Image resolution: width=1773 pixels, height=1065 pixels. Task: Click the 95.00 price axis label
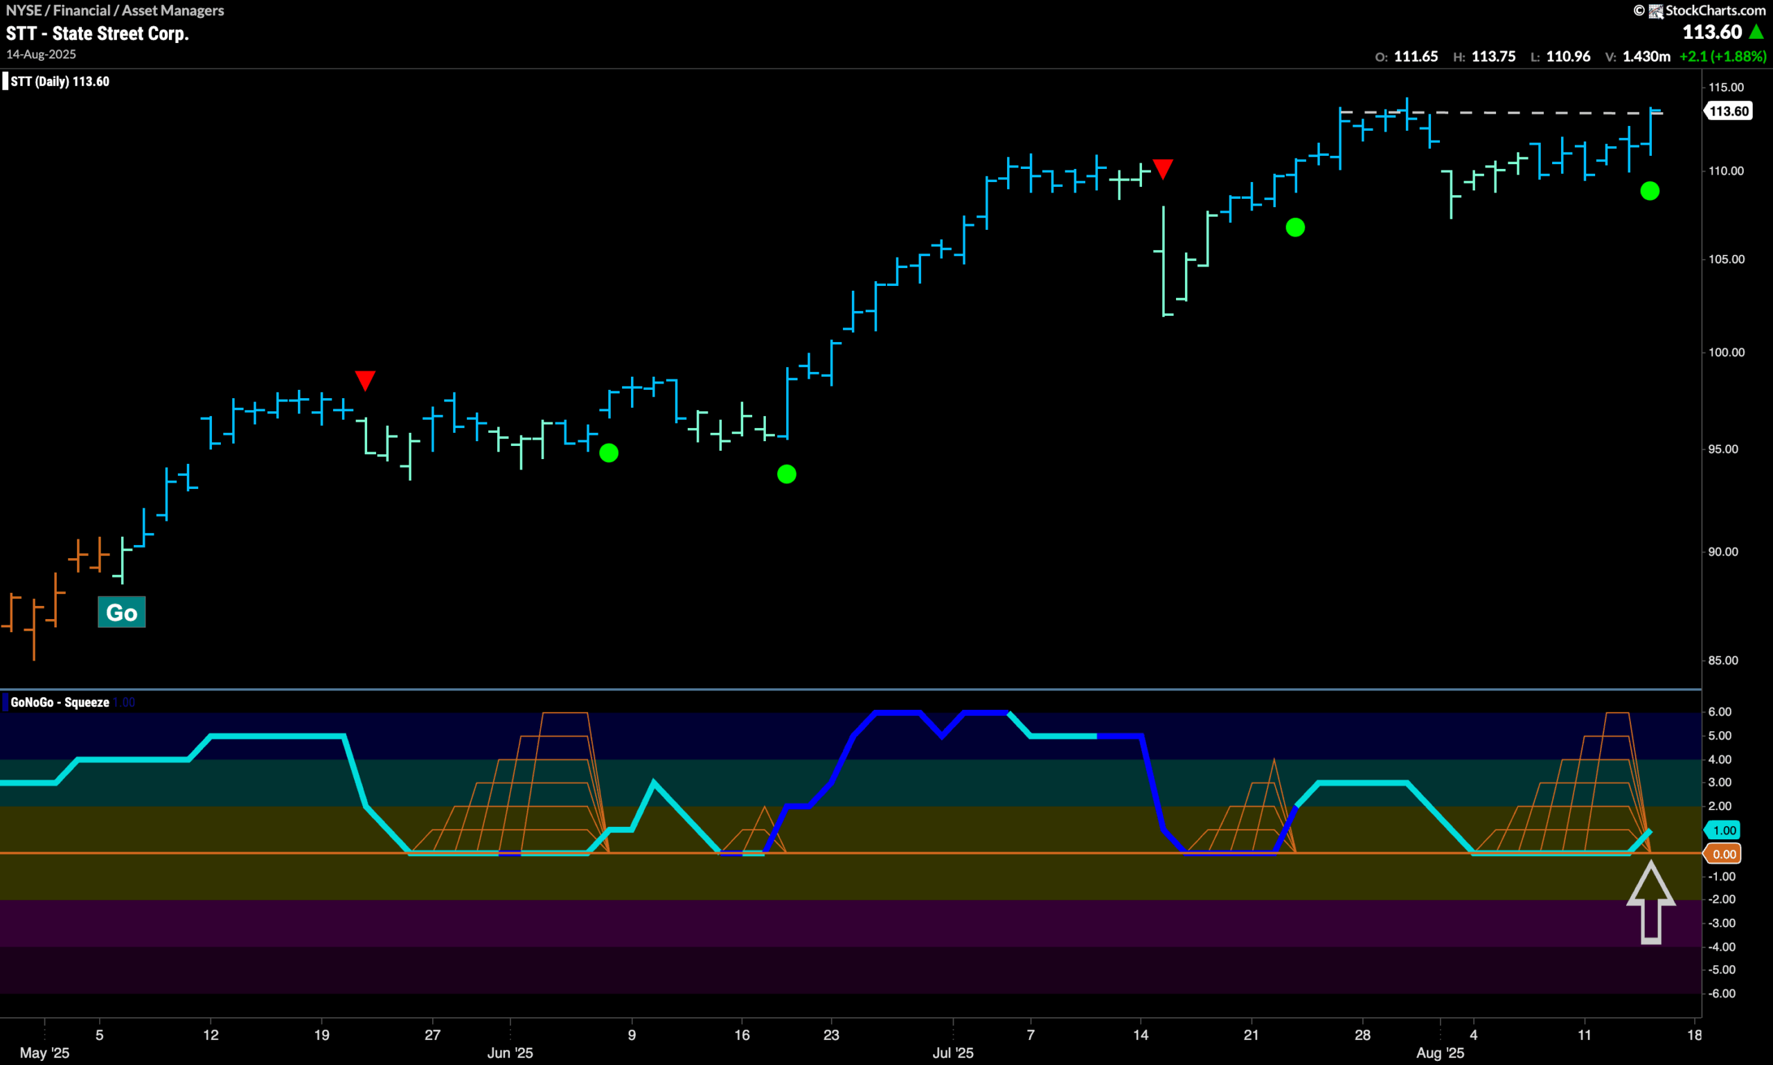(1722, 449)
